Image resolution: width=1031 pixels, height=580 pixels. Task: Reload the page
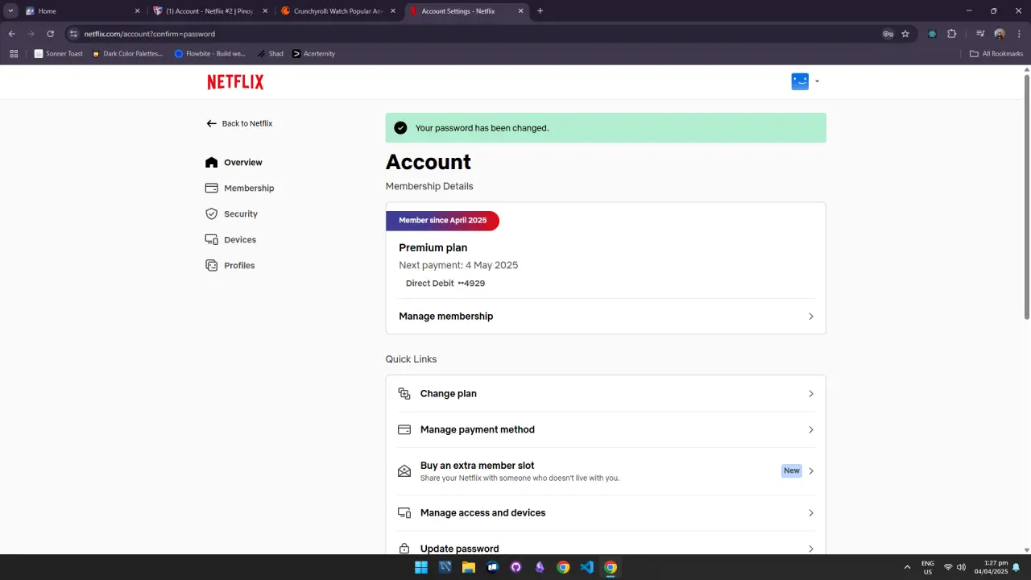50,34
